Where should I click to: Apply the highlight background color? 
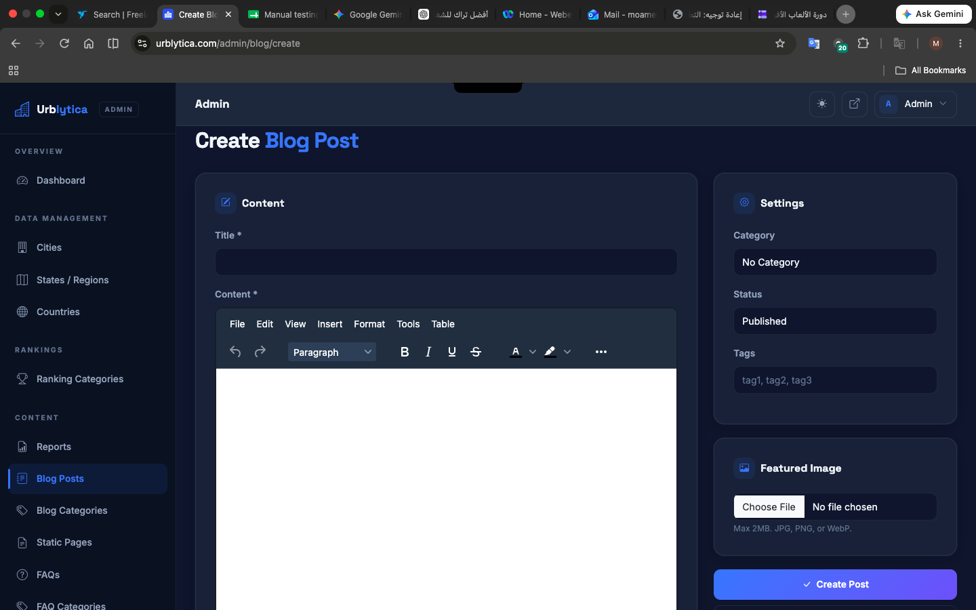(x=550, y=352)
